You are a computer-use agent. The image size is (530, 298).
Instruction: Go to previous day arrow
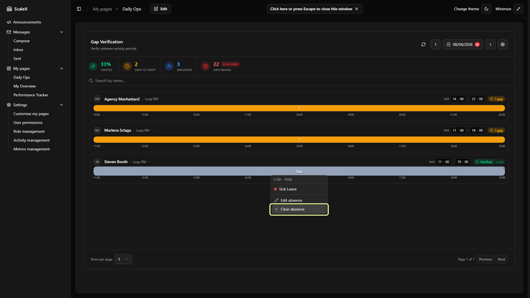435,44
